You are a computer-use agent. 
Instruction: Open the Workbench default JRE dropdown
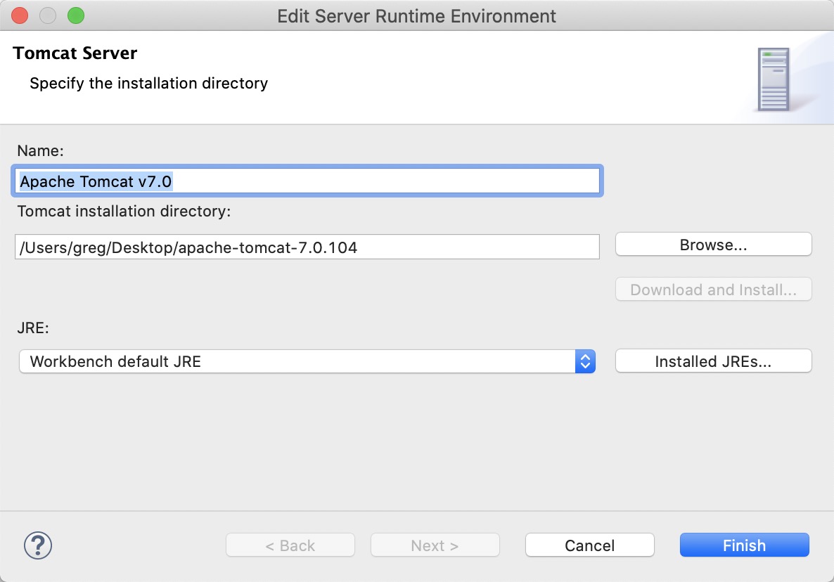tap(307, 361)
